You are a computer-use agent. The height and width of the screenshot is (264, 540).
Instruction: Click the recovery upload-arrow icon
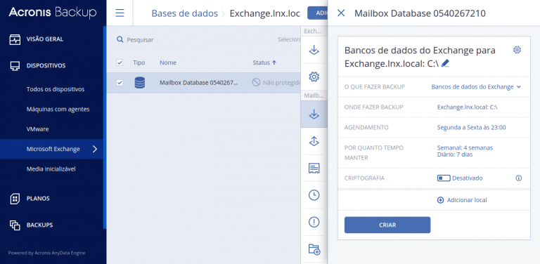click(314, 141)
